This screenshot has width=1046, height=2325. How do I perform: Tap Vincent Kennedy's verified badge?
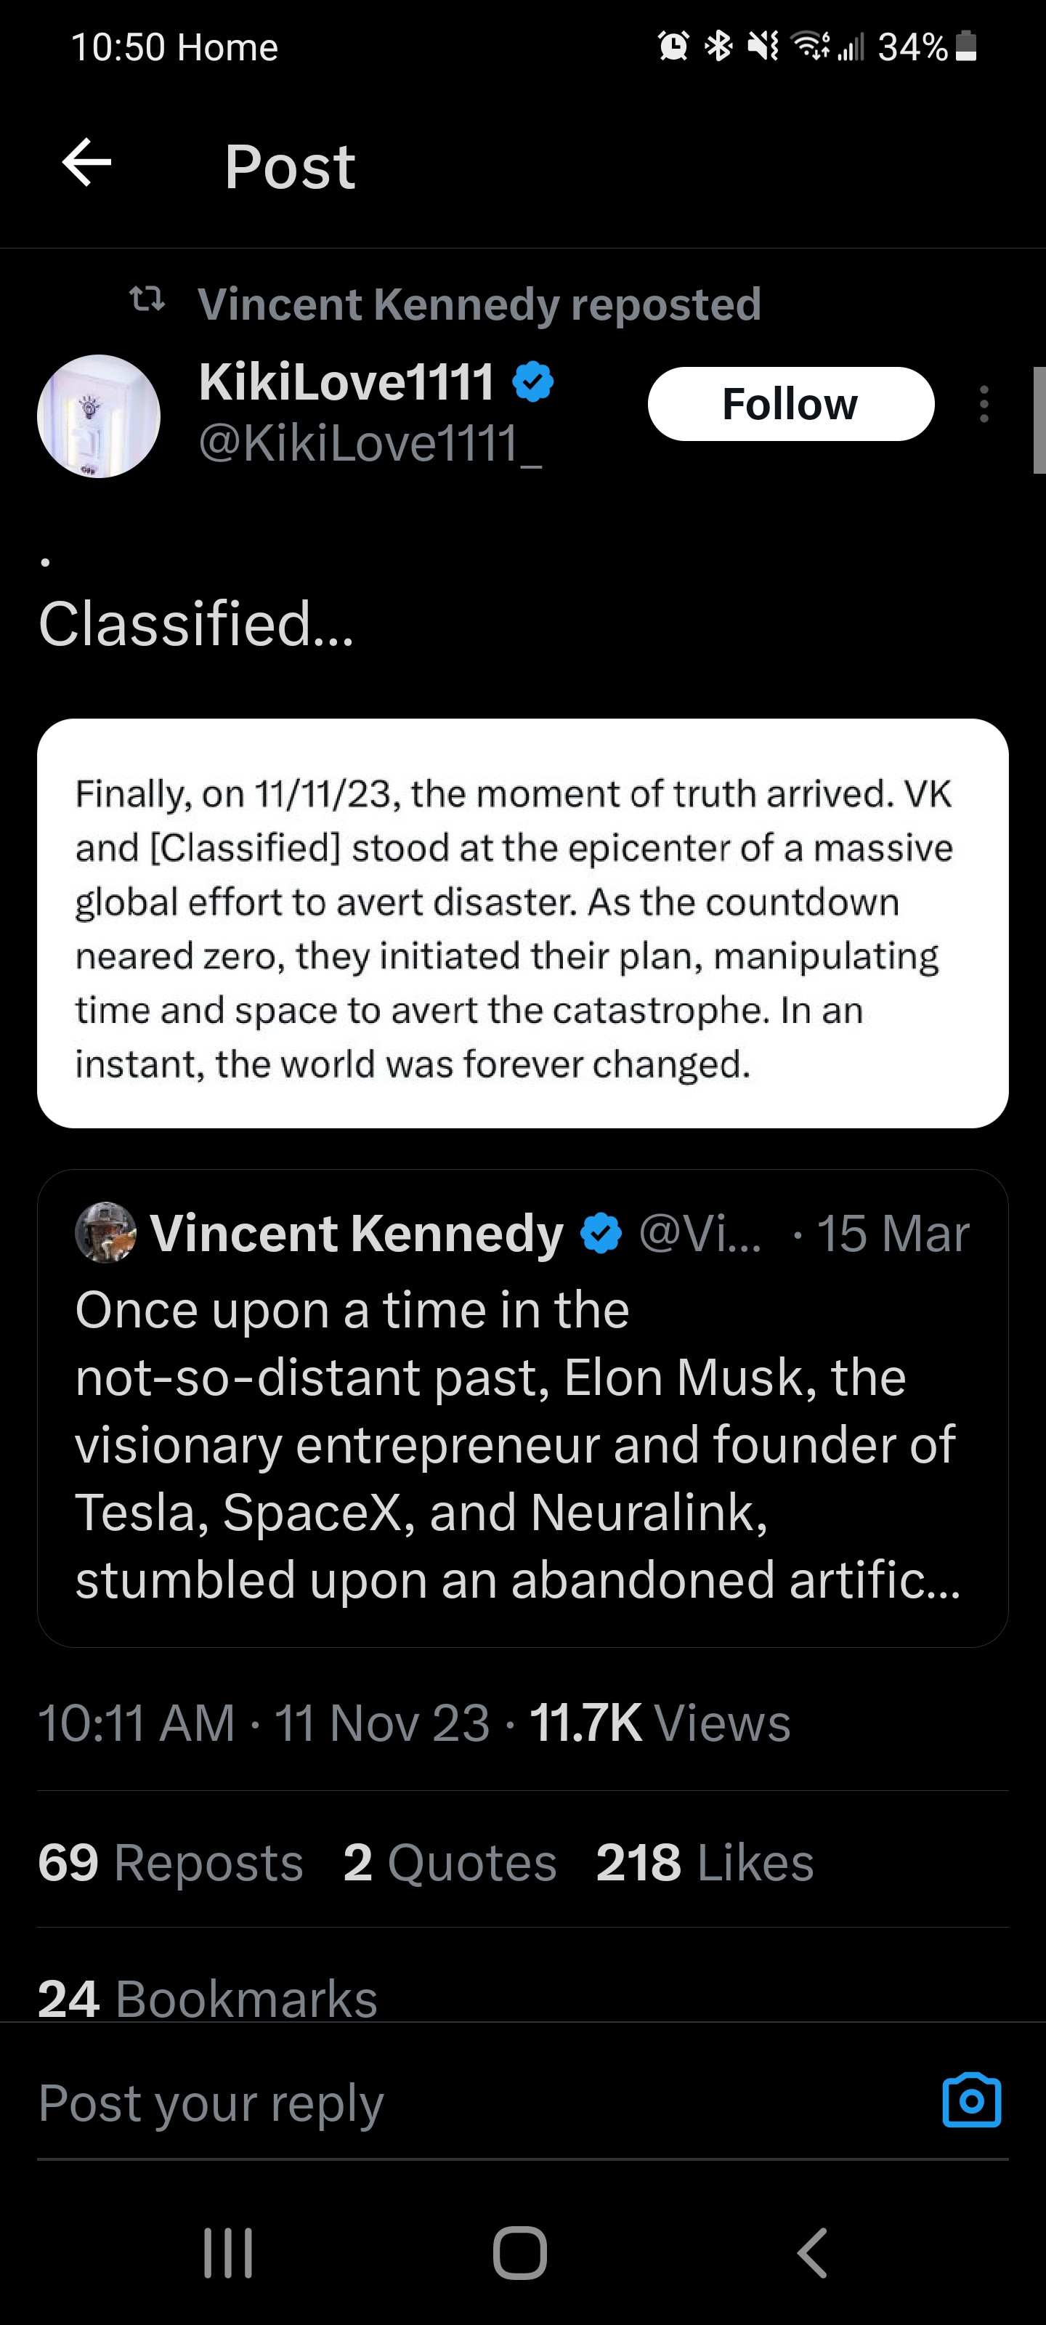pos(602,1234)
